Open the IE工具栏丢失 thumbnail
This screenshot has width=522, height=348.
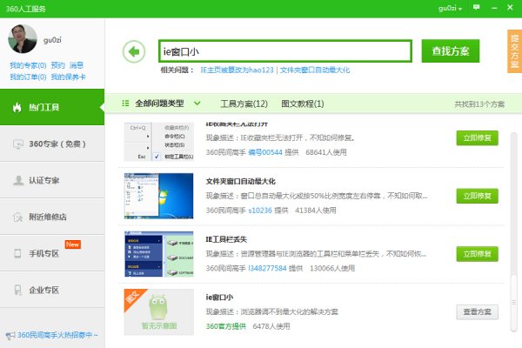point(158,254)
